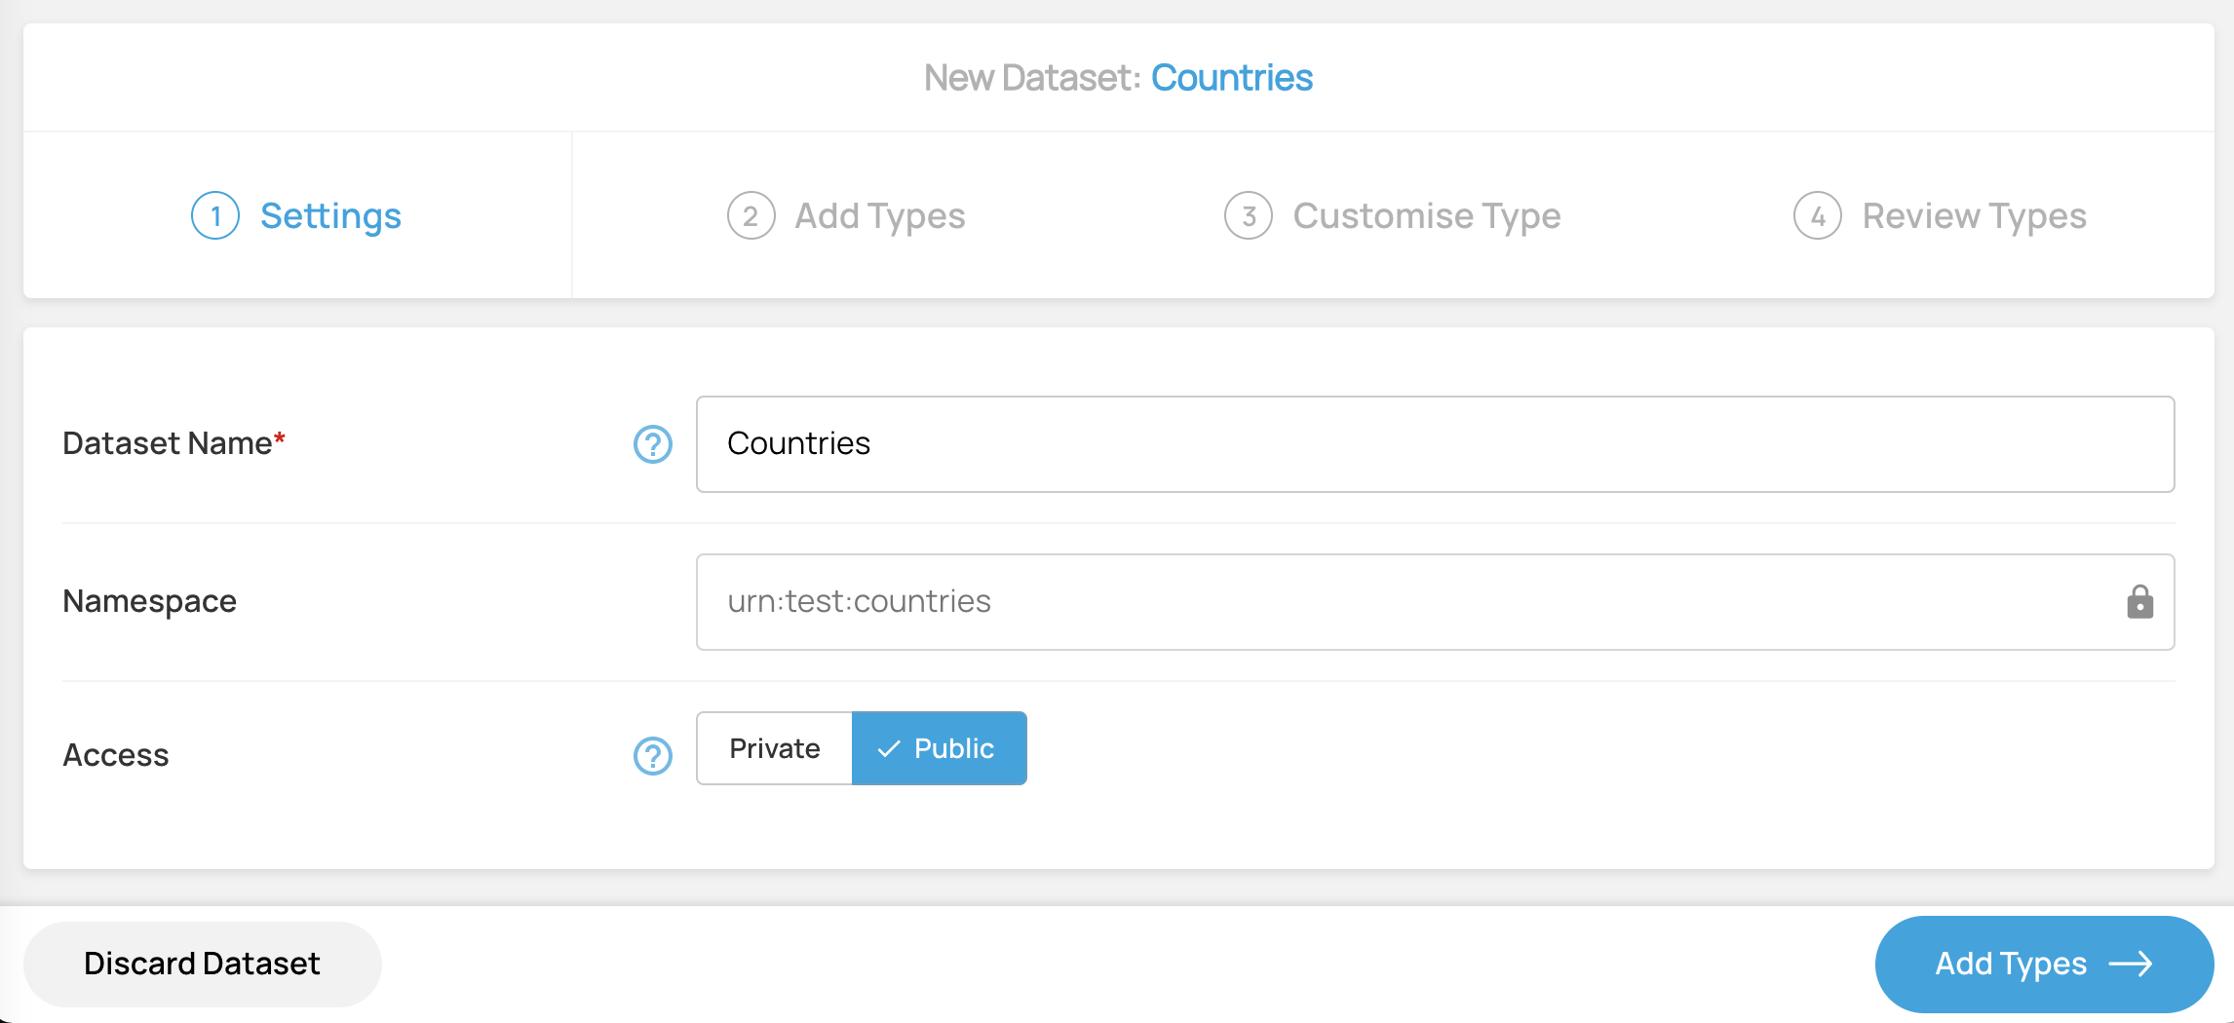Click the help icon beside Access
Screen dimensions: 2234x1023
coord(652,755)
